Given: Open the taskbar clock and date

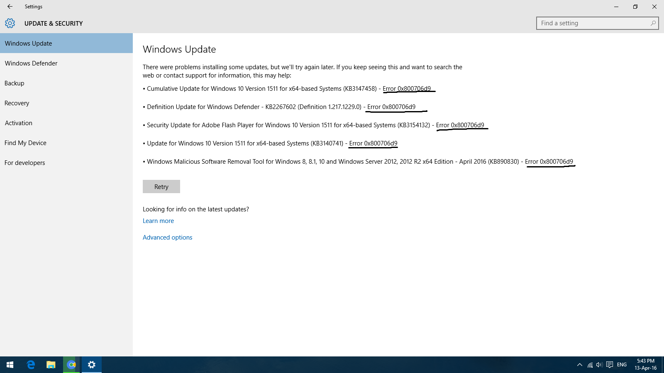Looking at the screenshot, I should point(646,365).
